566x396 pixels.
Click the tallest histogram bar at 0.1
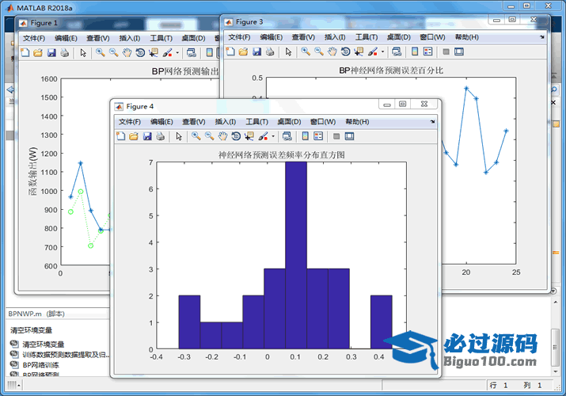295,253
